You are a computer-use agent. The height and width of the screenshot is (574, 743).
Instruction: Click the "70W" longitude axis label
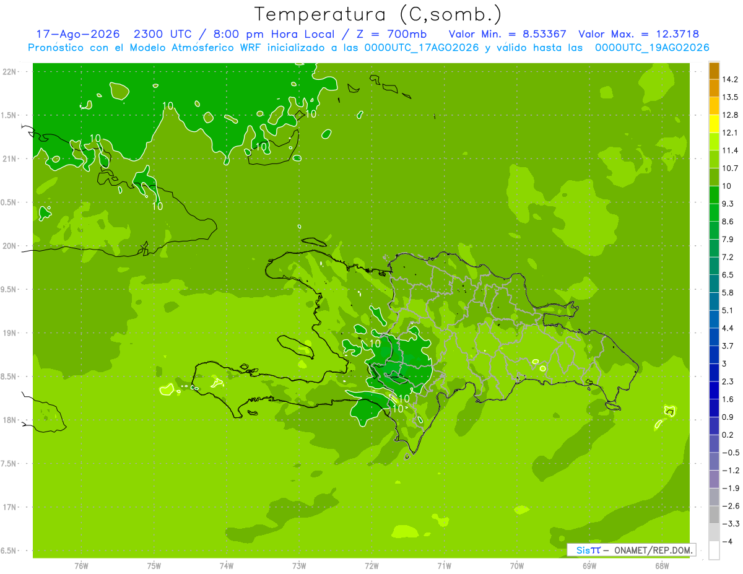click(517, 566)
